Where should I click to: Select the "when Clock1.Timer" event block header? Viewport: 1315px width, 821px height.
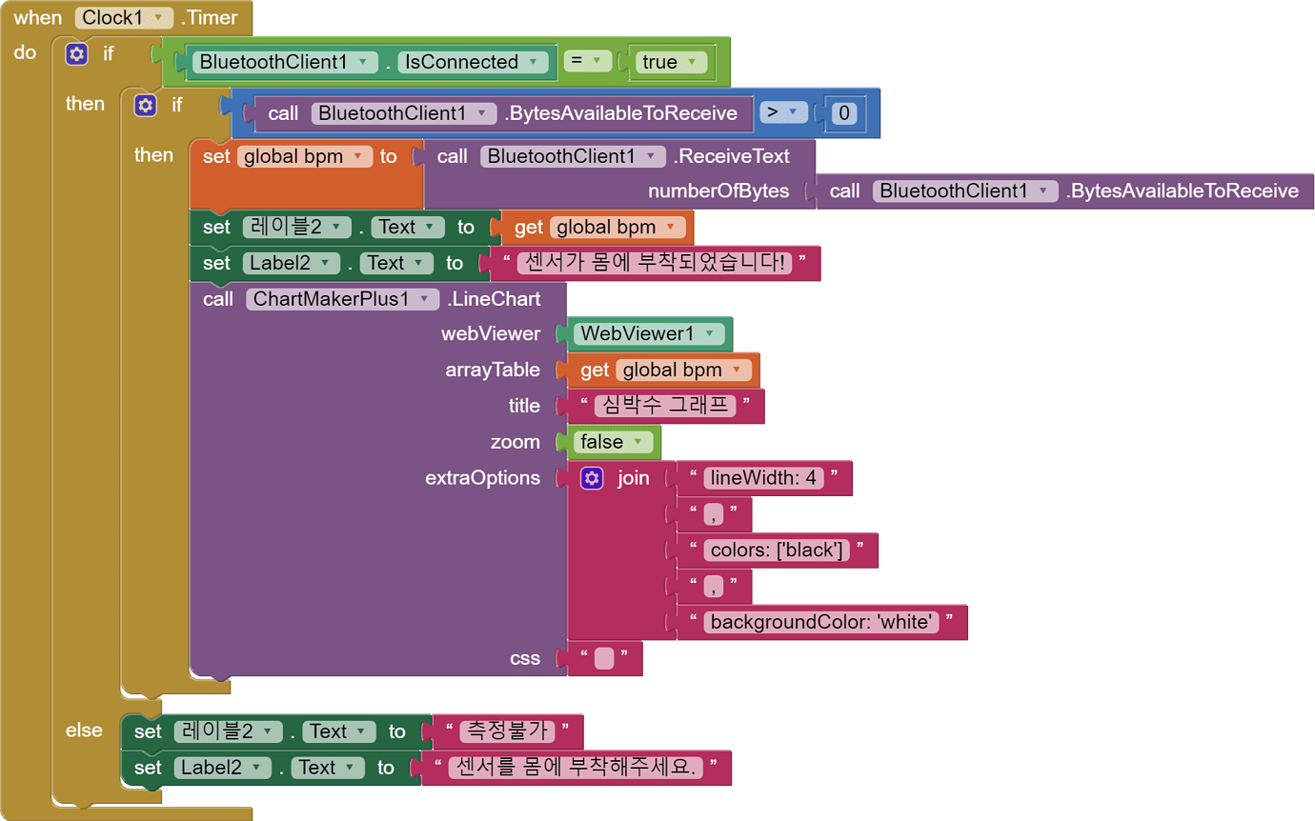click(x=38, y=18)
